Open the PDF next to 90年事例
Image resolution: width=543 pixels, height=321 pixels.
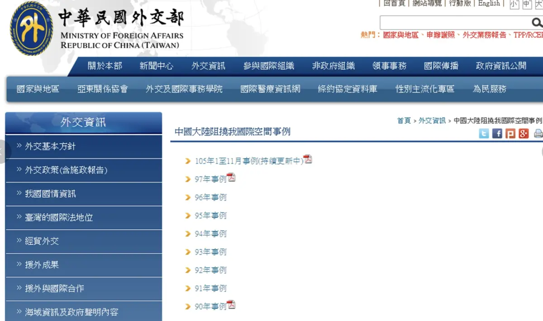click(x=231, y=305)
